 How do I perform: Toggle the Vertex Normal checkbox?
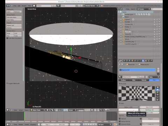[120, 121]
